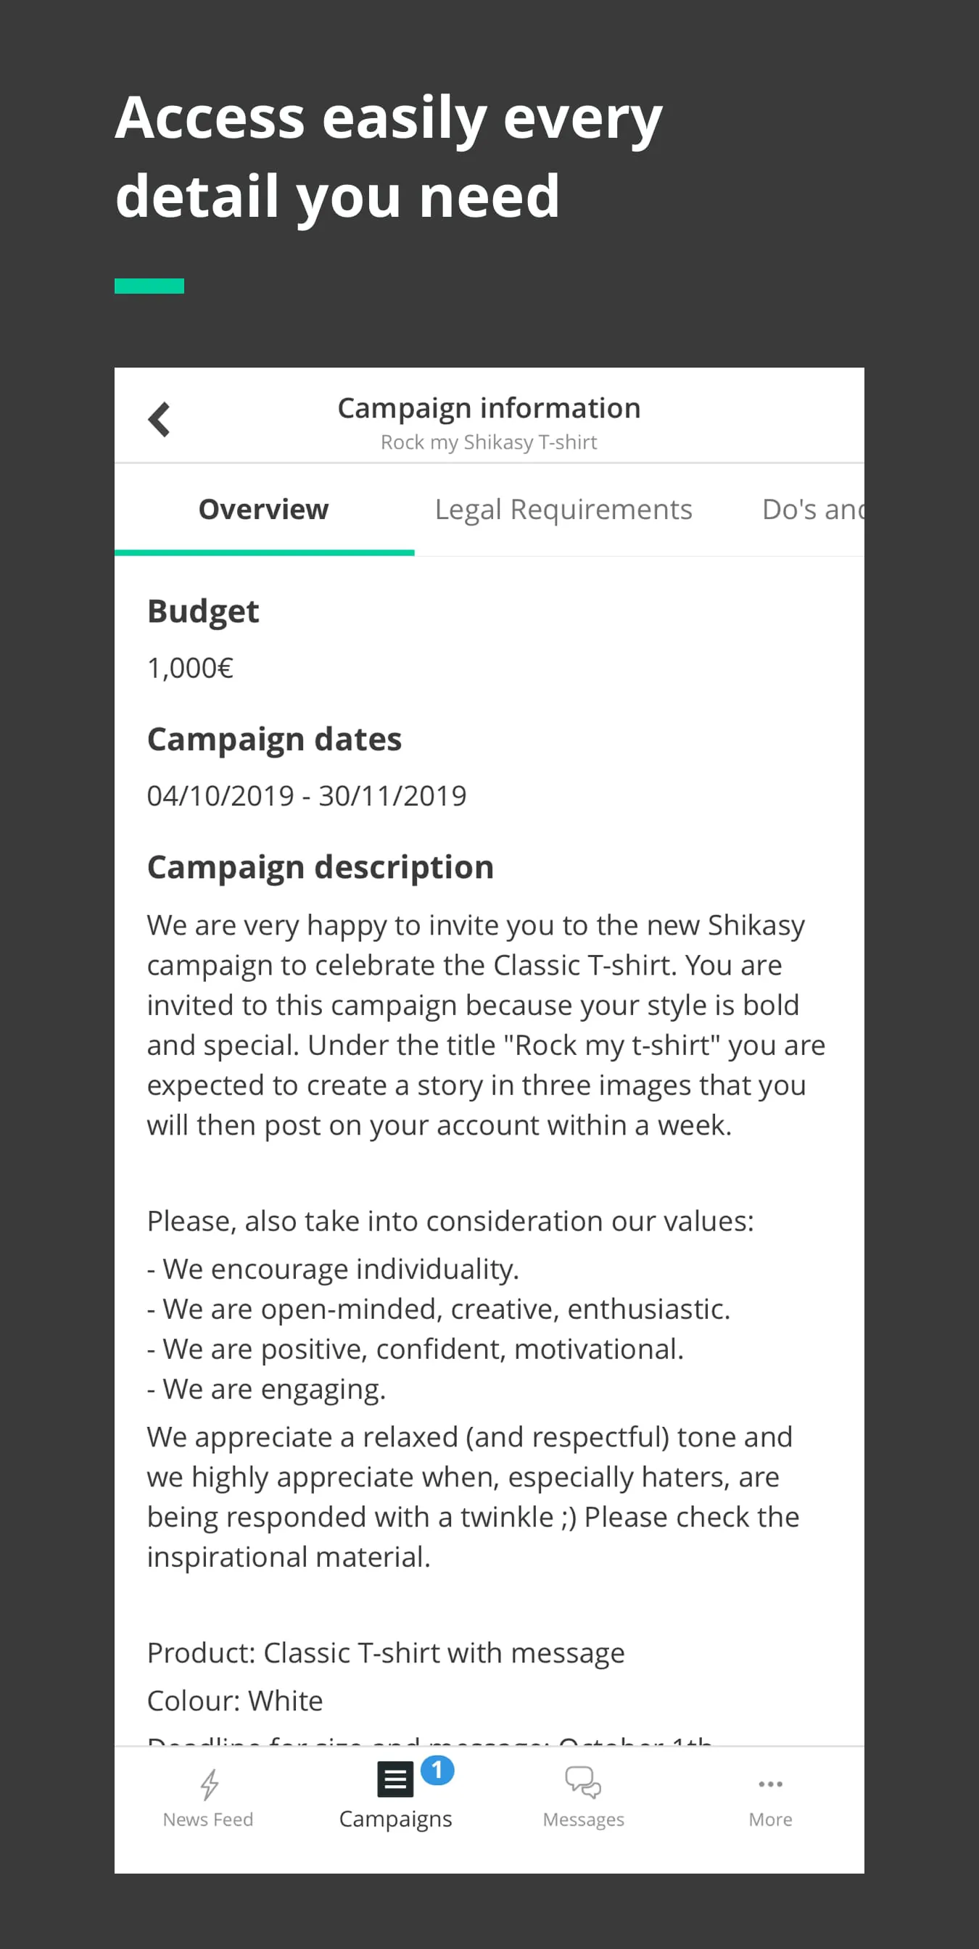Tap the More label
Screen dimensions: 979x1949
point(769,1821)
